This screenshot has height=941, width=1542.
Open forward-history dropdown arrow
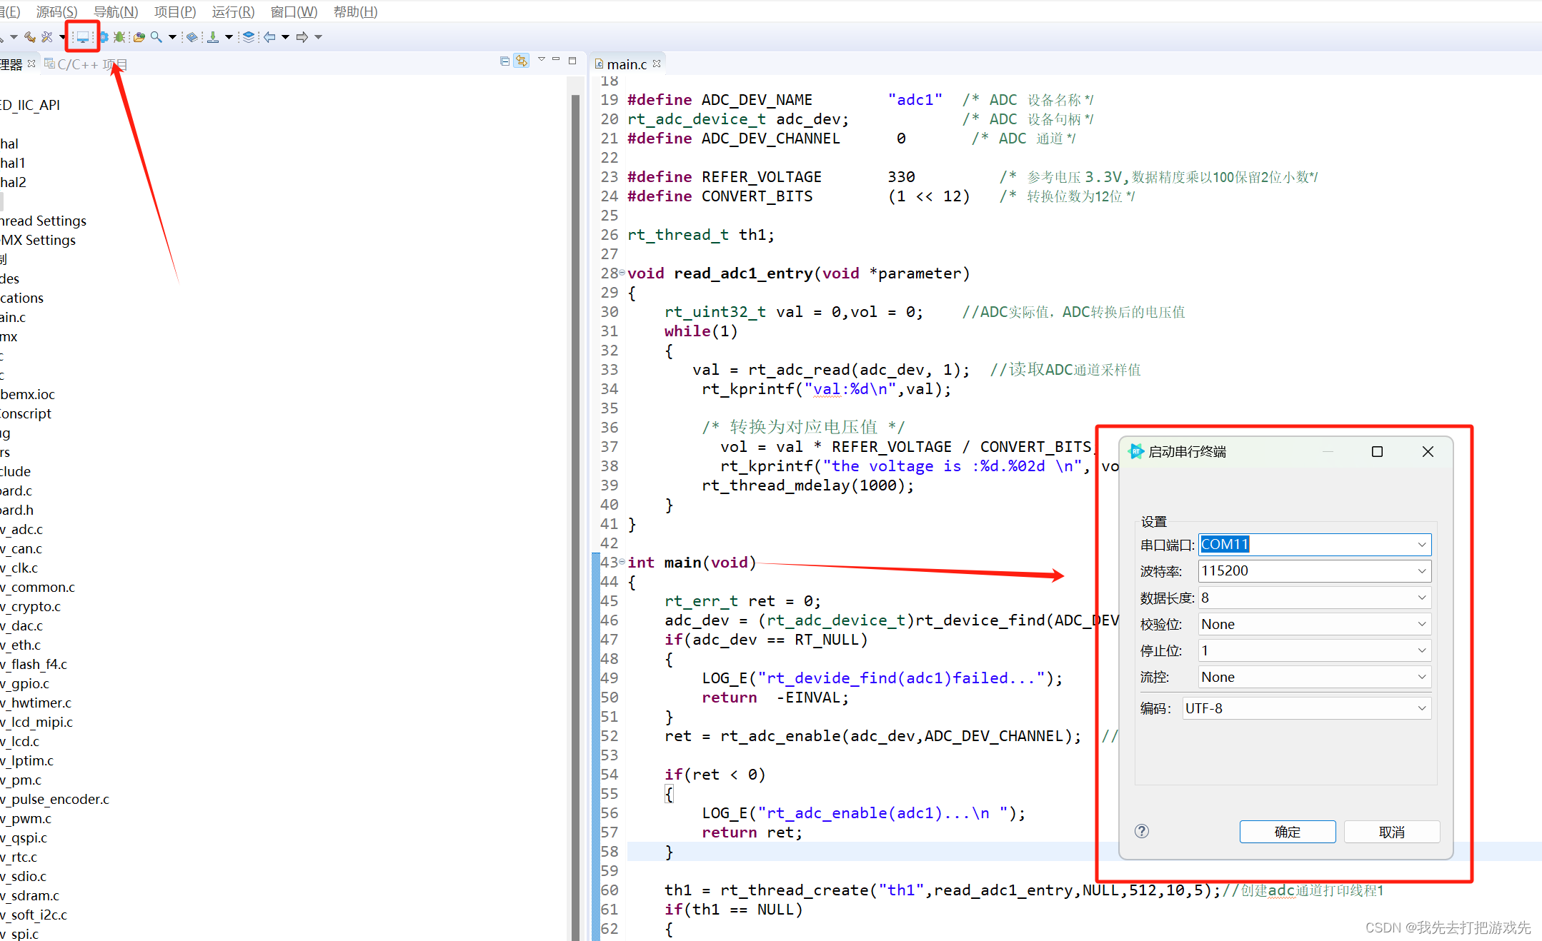(x=319, y=37)
